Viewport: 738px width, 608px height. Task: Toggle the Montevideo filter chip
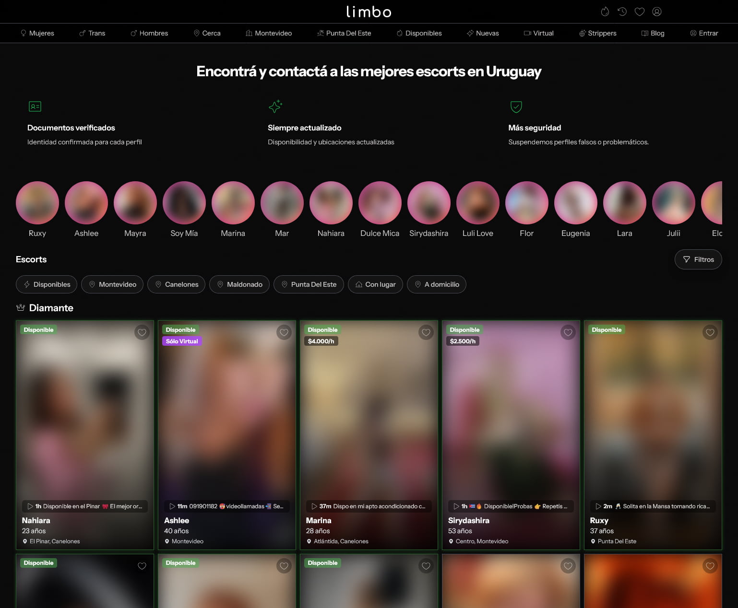112,284
